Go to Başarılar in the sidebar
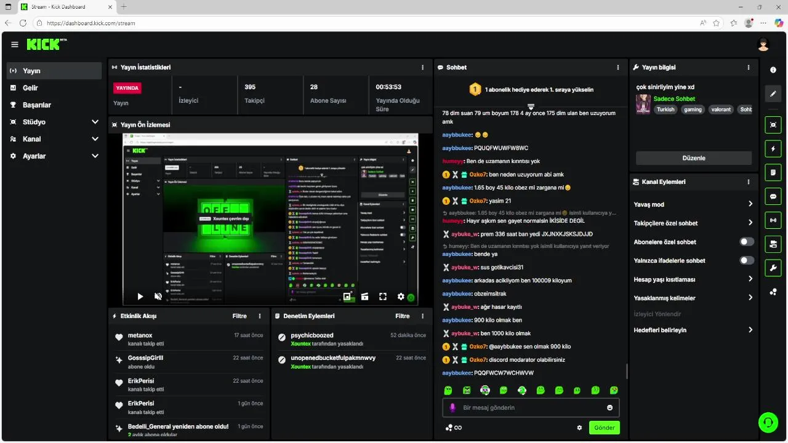 (54, 105)
